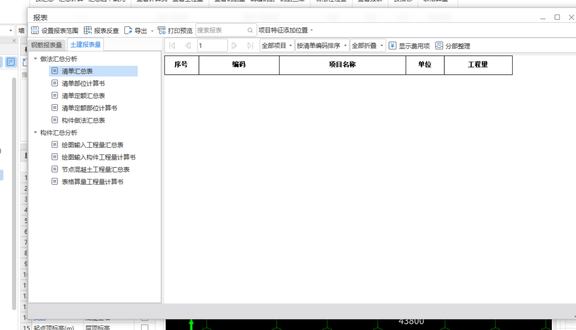The width and height of the screenshot is (576, 330).
Task: Select 绘图输入构件工程量计算书 report
Action: [x=93, y=157]
